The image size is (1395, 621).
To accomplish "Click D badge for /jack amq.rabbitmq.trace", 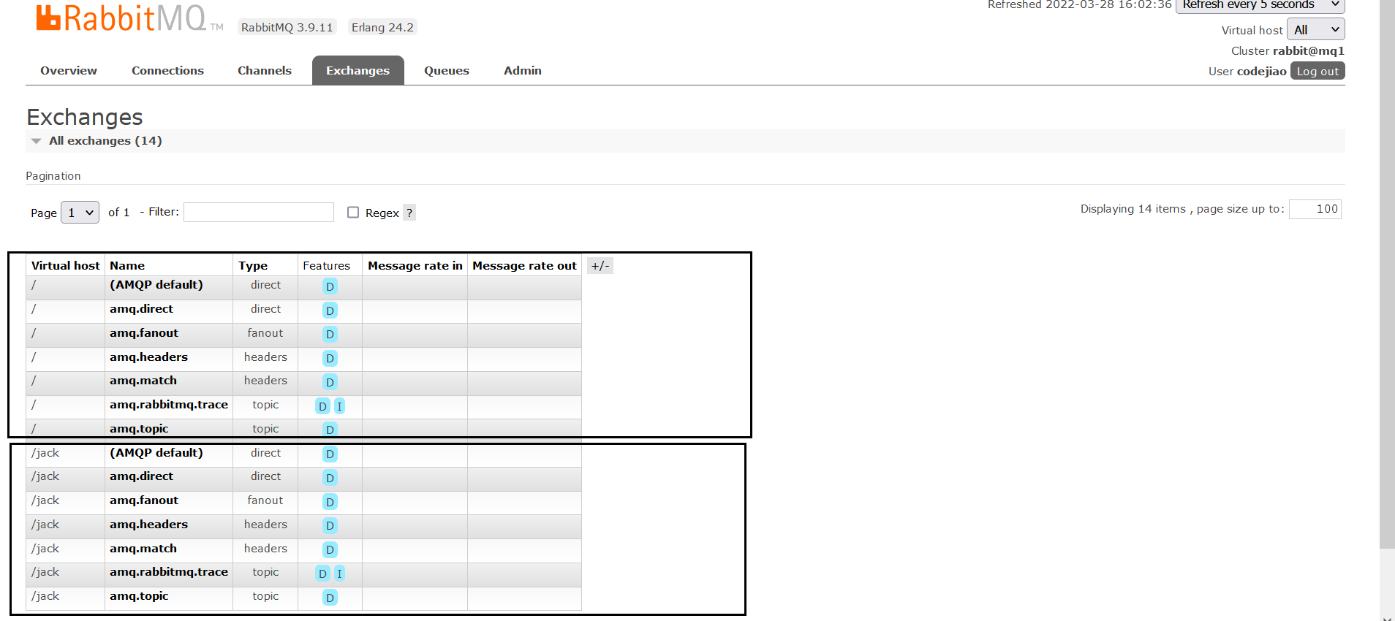I will tap(322, 574).
